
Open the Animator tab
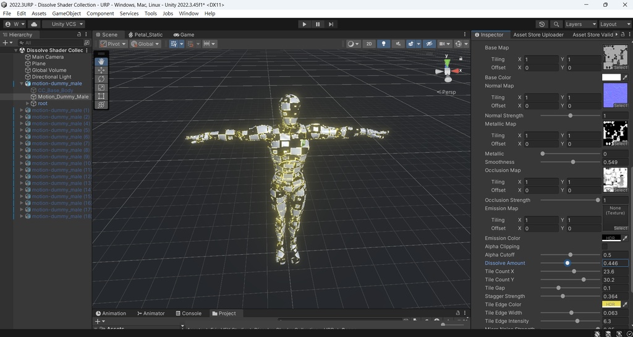(151, 313)
